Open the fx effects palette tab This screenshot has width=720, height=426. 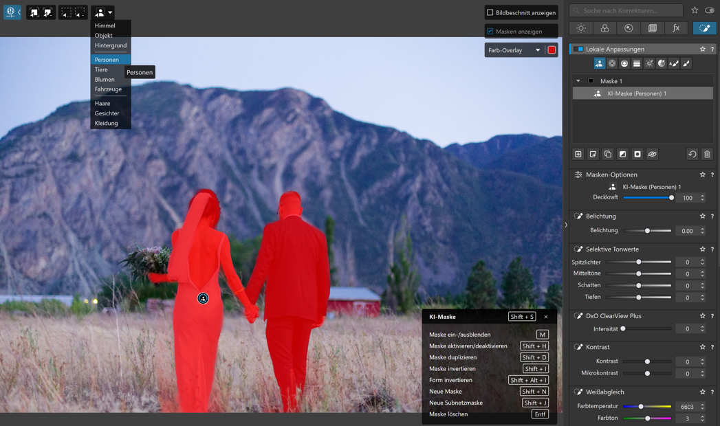(x=676, y=28)
